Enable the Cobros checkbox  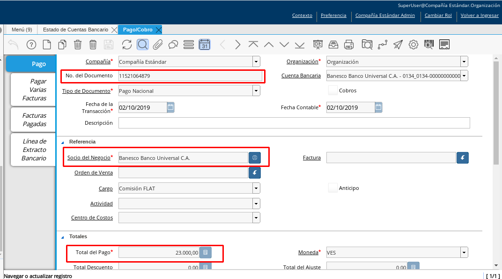(332, 90)
